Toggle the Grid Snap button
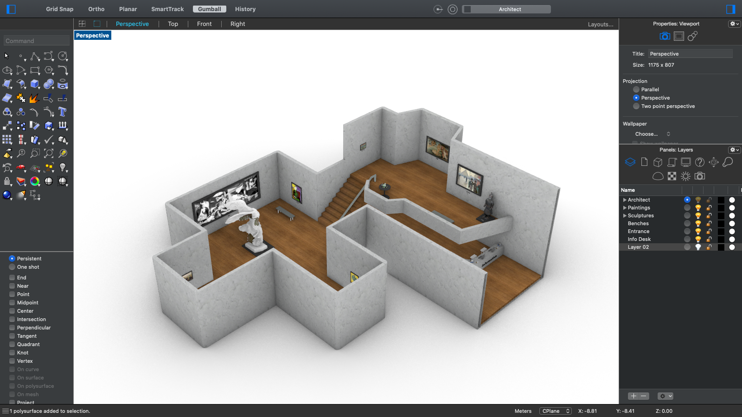Image resolution: width=742 pixels, height=417 pixels. point(59,9)
